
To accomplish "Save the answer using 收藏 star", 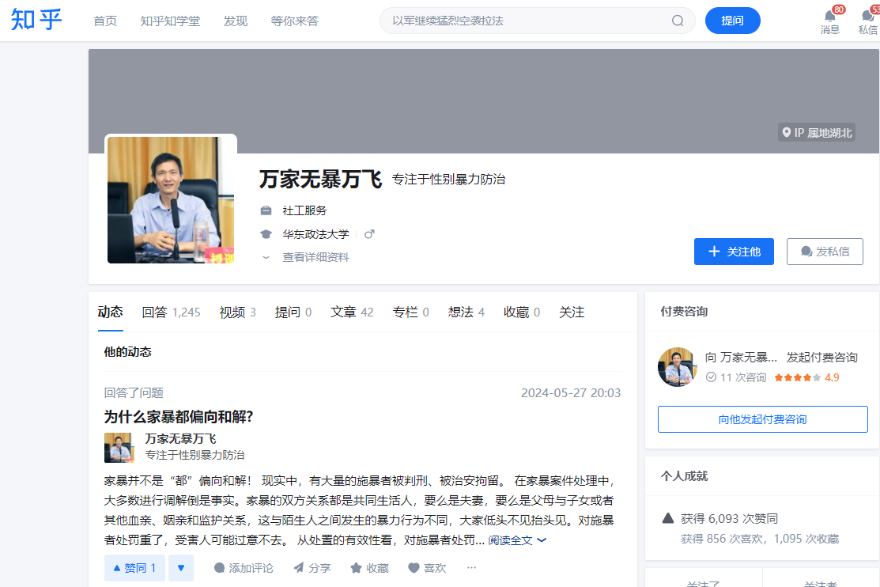I will tap(357, 568).
